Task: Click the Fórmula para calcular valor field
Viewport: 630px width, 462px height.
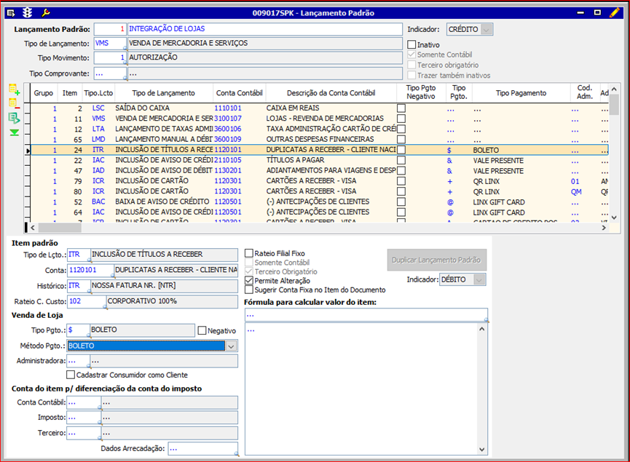Action: point(366,315)
